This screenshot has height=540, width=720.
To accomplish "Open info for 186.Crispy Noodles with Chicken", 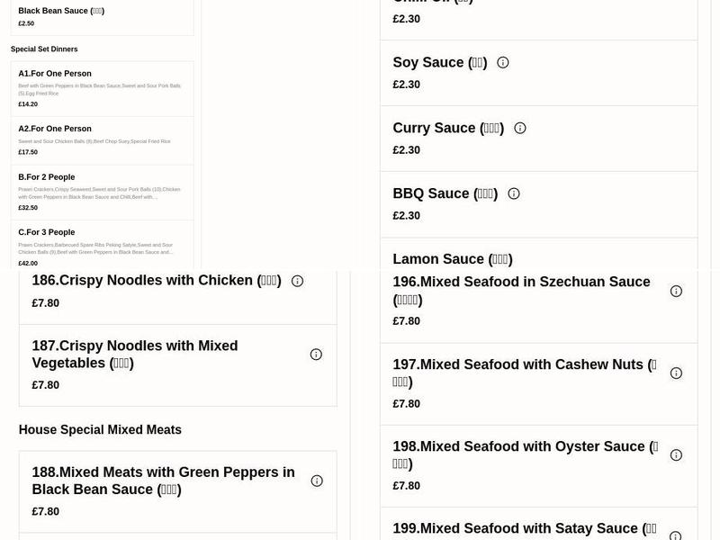I will pyautogui.click(x=298, y=280).
